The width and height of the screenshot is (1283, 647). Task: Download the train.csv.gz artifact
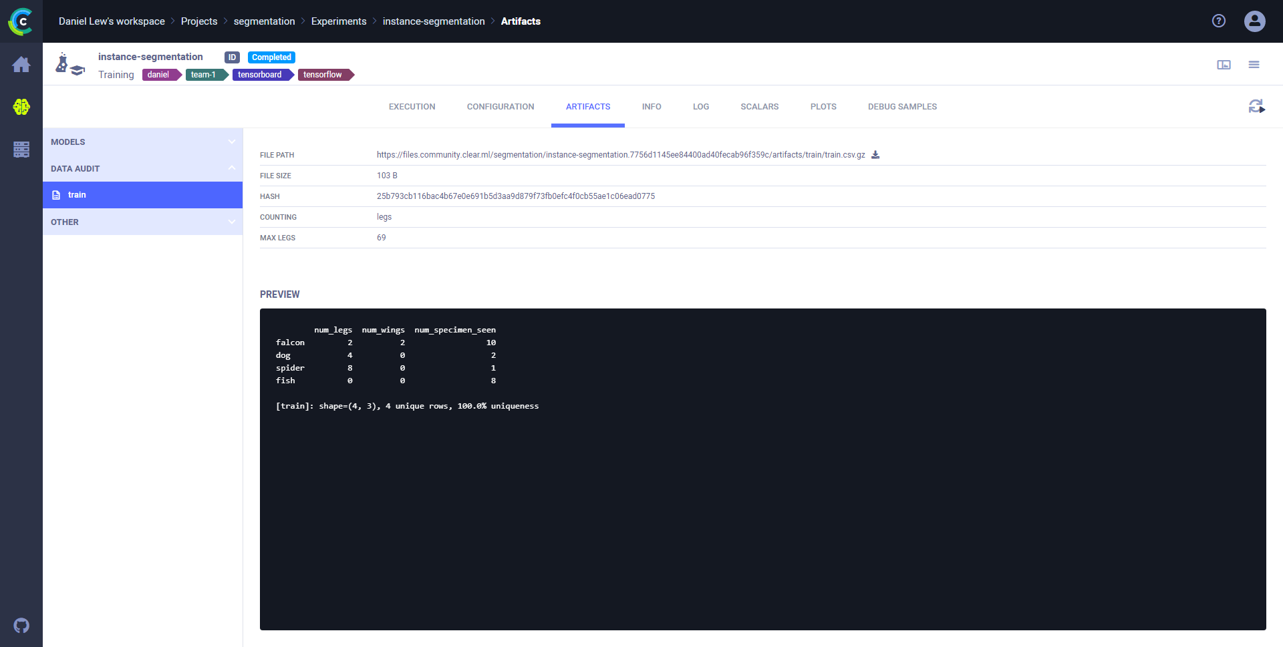[875, 154]
